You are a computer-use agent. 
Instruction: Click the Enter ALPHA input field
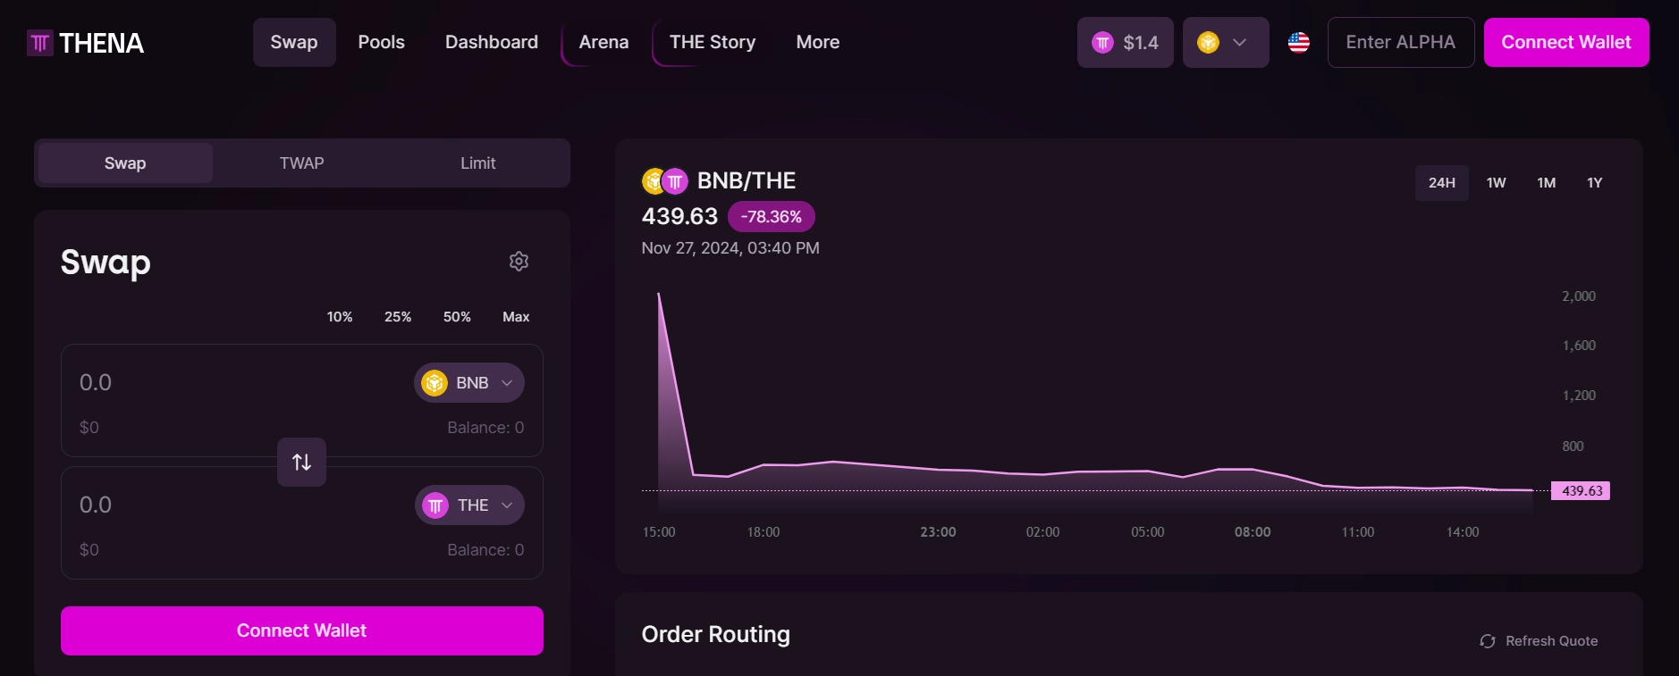[1401, 42]
